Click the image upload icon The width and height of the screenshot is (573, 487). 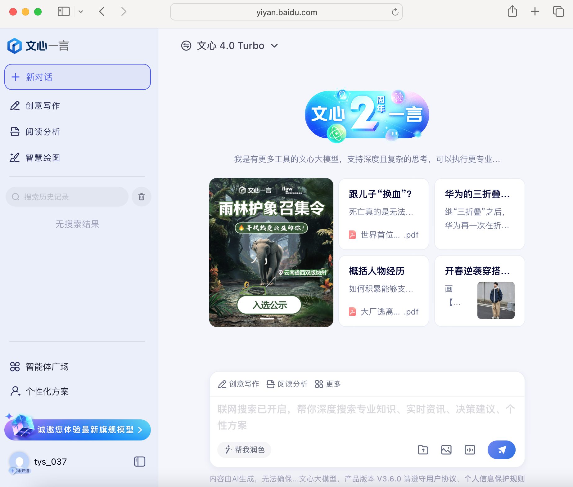point(446,450)
